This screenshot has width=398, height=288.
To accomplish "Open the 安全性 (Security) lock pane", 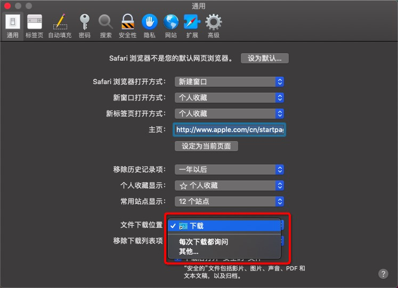I will point(128,27).
